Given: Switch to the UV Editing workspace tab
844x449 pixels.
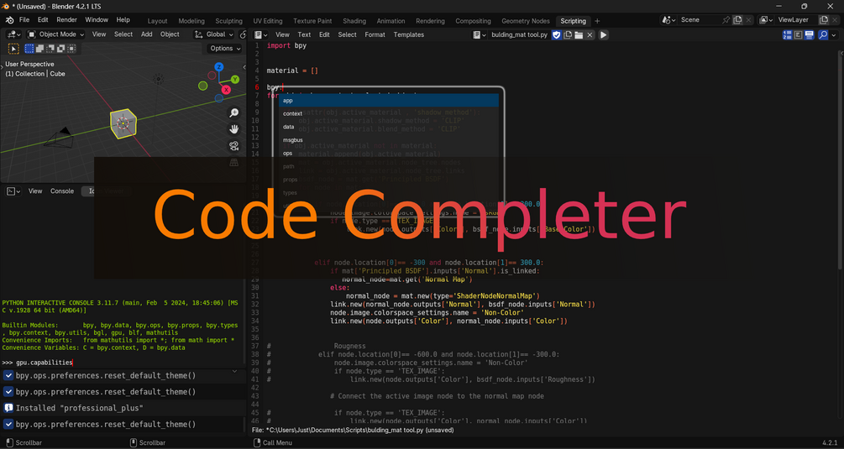Looking at the screenshot, I should (x=268, y=21).
